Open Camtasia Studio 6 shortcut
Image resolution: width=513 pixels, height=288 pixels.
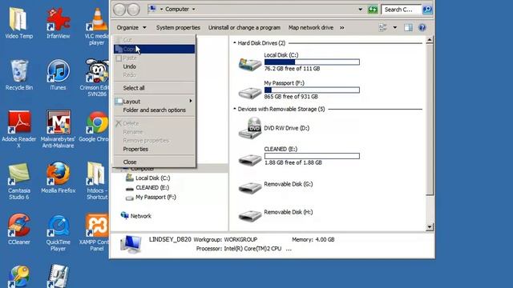(18, 181)
